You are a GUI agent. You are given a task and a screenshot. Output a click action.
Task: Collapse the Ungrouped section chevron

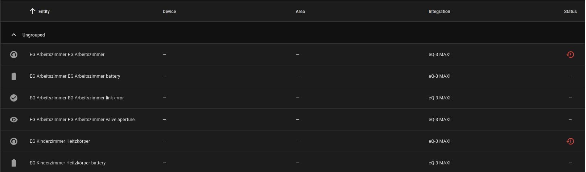(14, 35)
